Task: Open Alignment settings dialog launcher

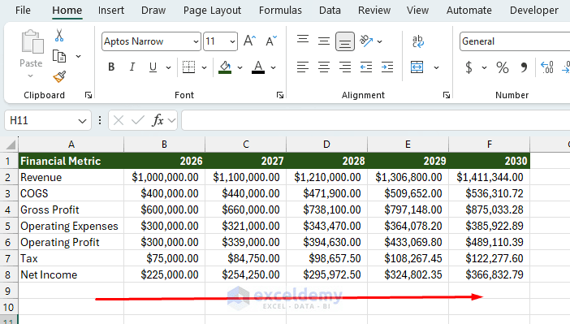Action: pos(447,95)
